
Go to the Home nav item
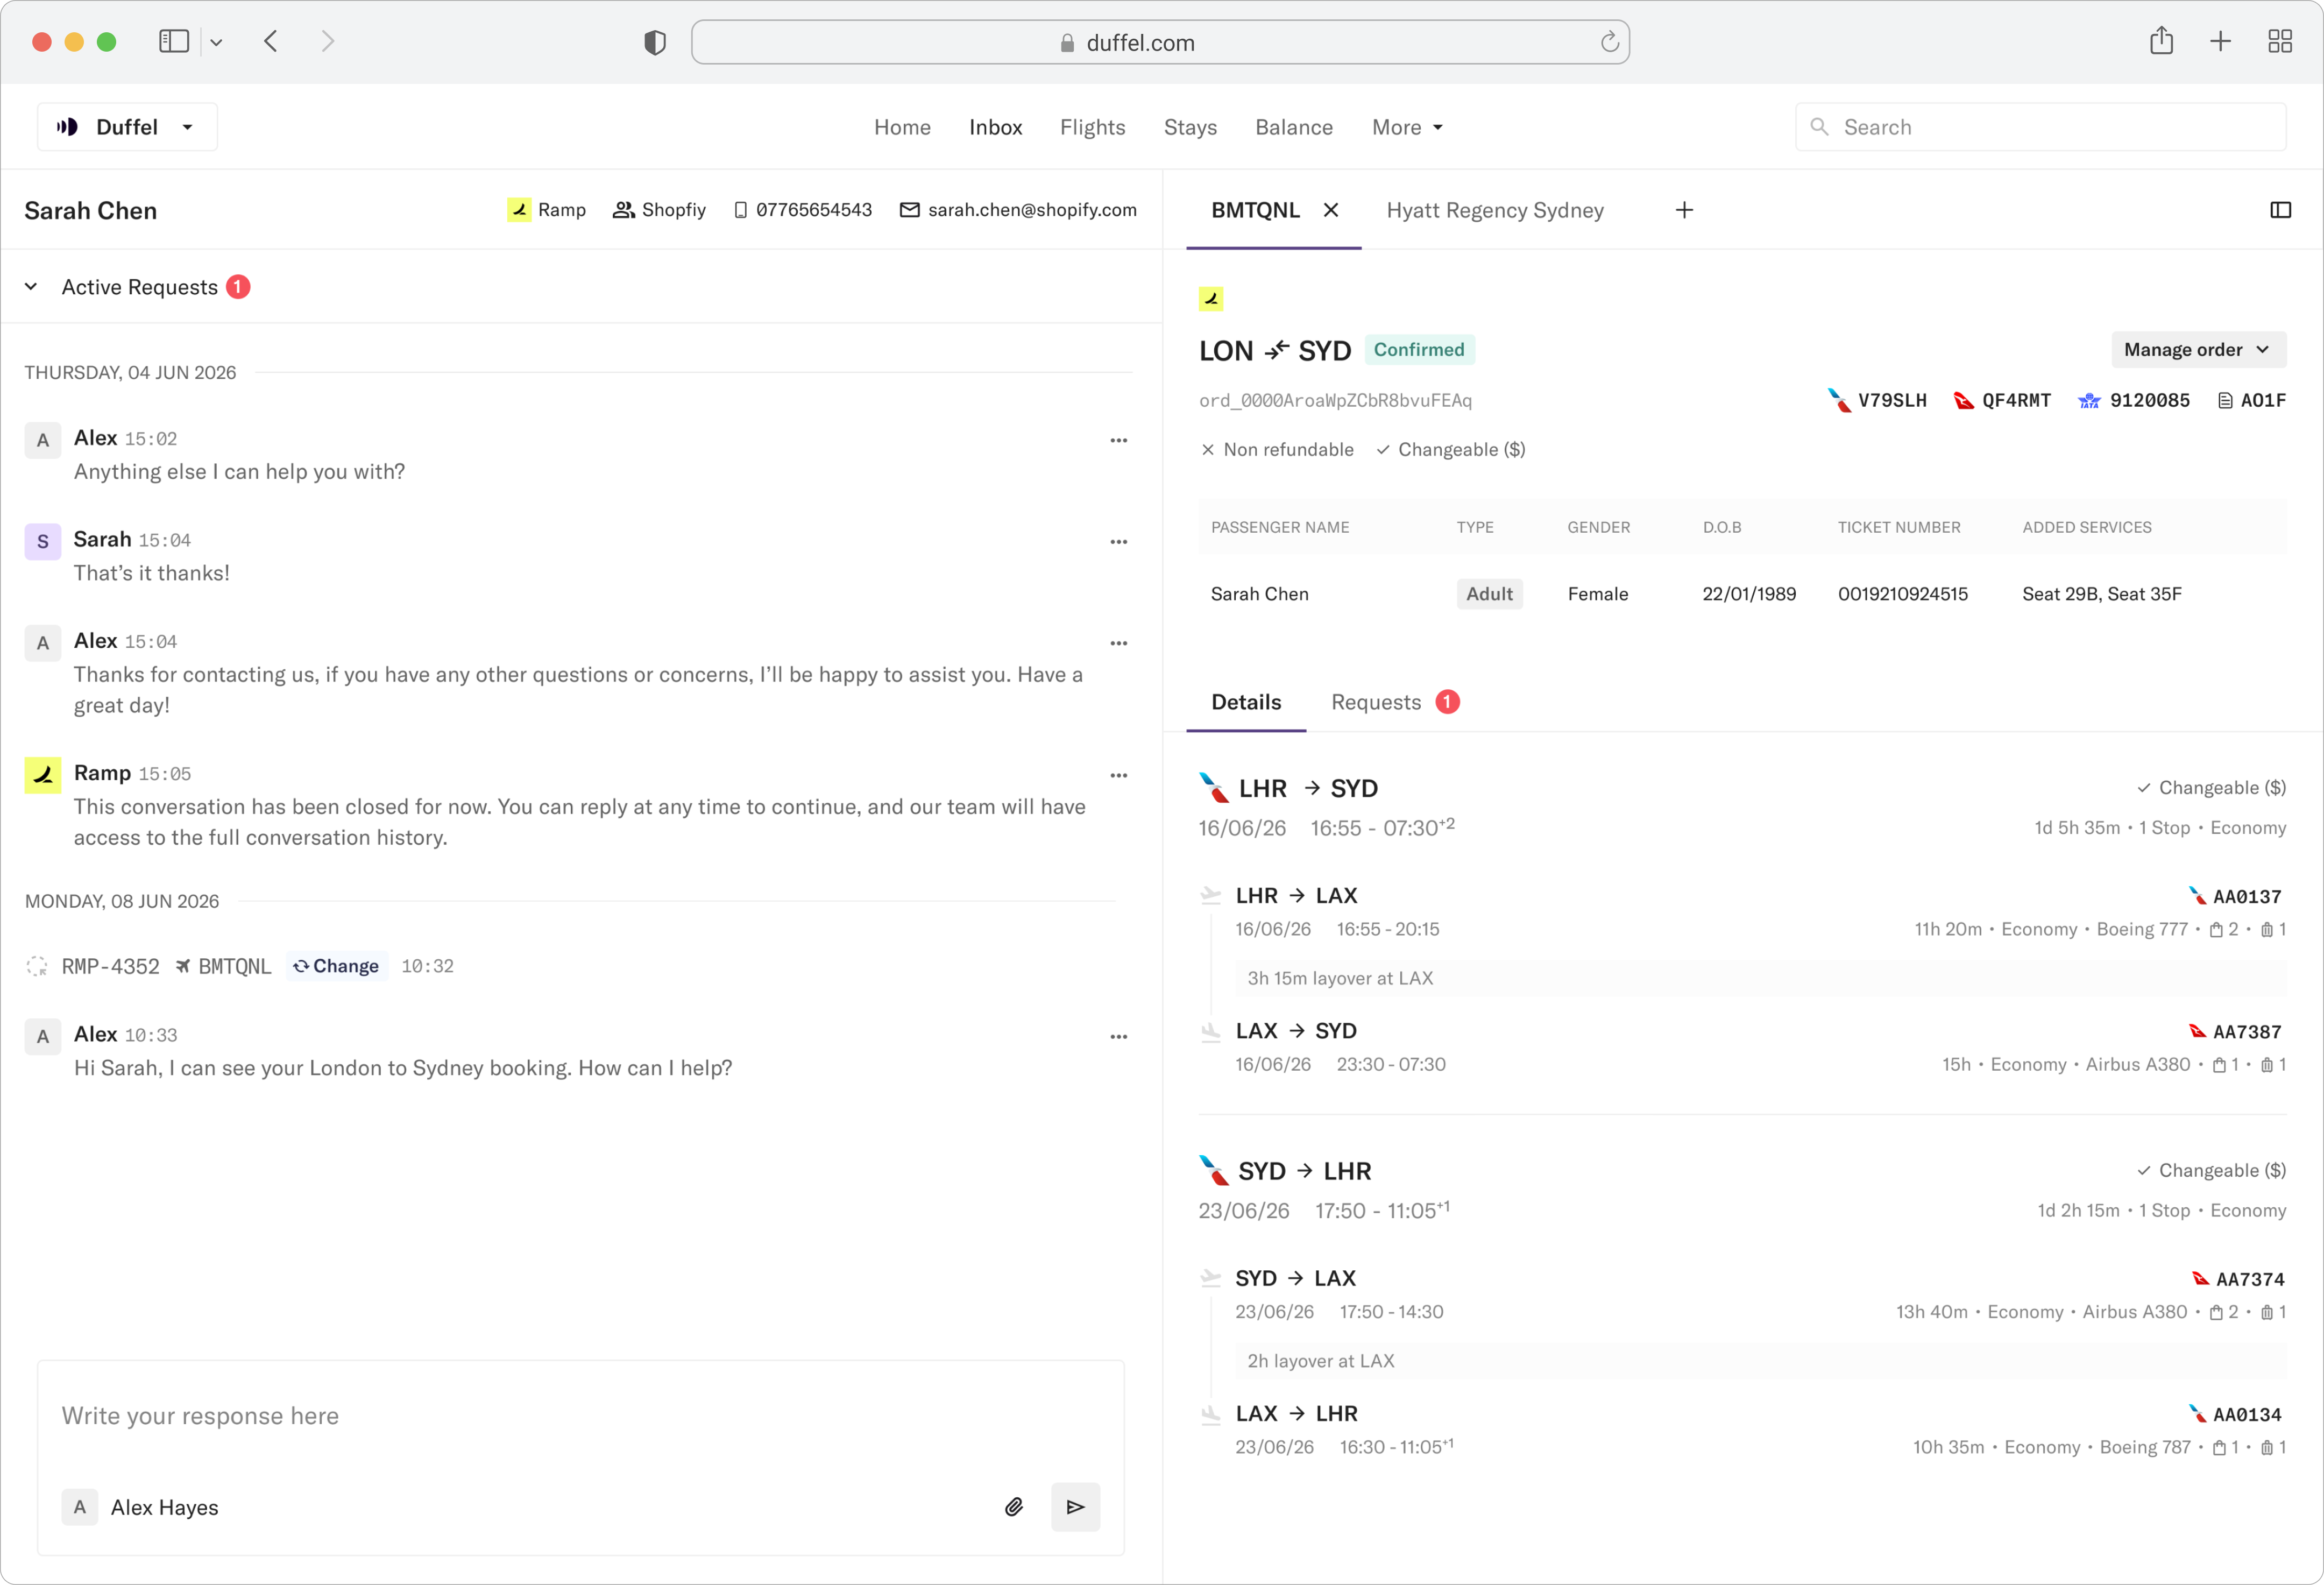[902, 127]
